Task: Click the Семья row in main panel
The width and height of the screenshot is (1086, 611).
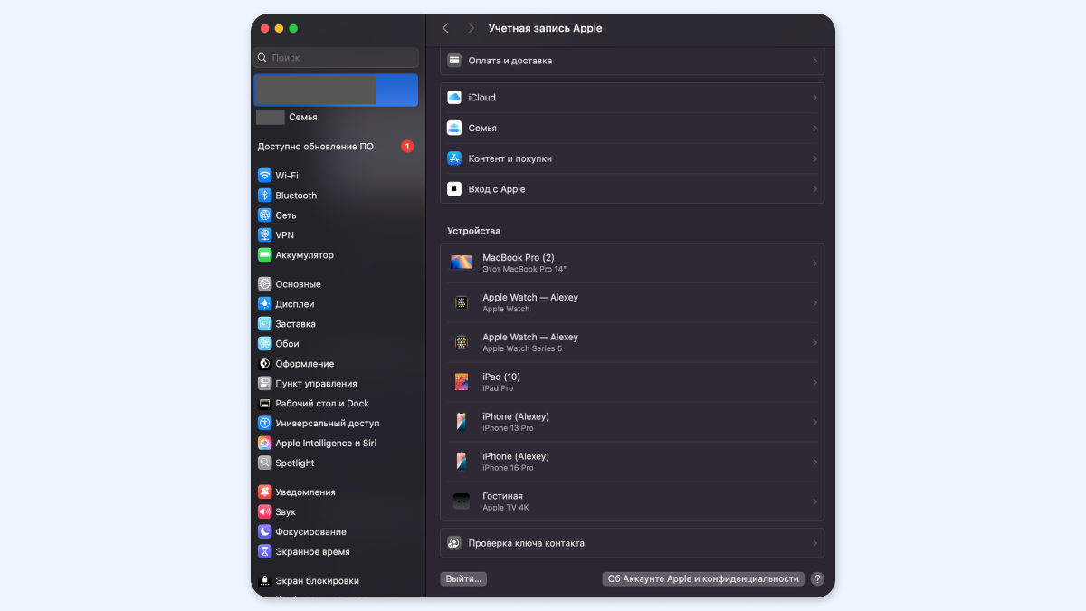Action: click(632, 129)
